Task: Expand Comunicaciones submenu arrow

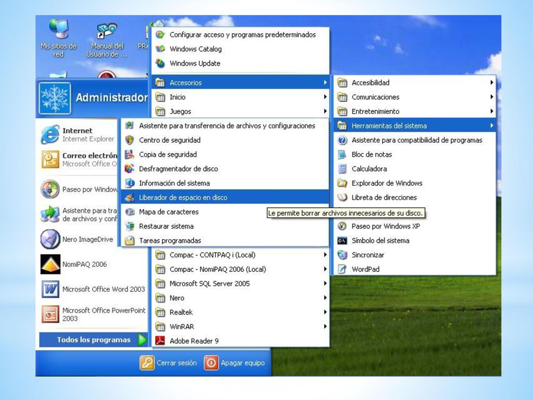Action: pyautogui.click(x=491, y=97)
